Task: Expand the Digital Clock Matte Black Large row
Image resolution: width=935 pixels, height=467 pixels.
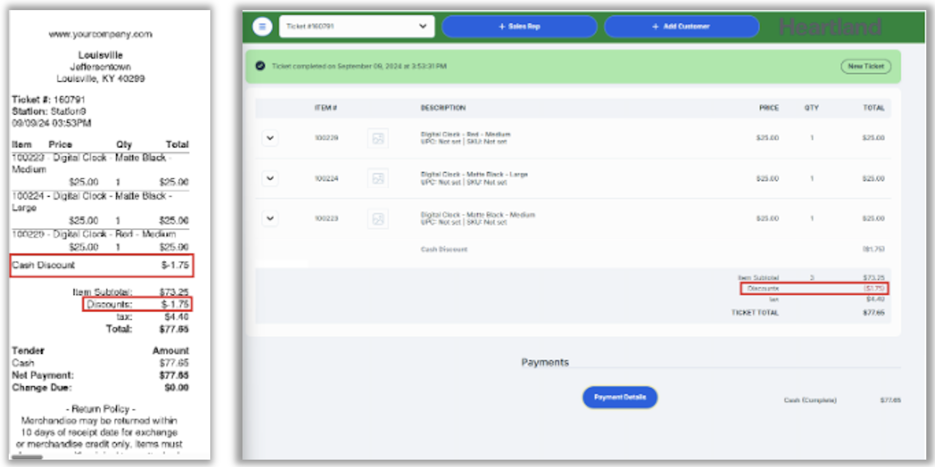Action: pos(270,178)
